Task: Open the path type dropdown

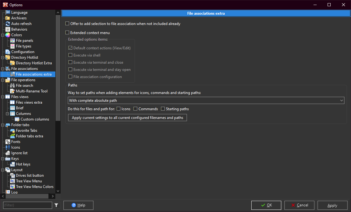Action: [x=206, y=101]
